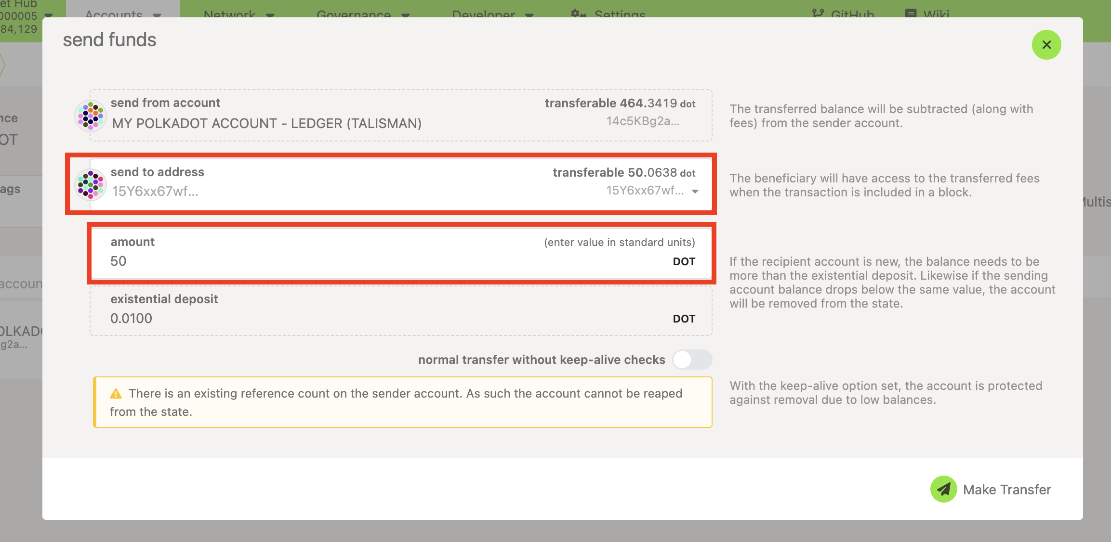Close the send funds dialog
Screen dimensions: 1111x542
click(x=1046, y=45)
